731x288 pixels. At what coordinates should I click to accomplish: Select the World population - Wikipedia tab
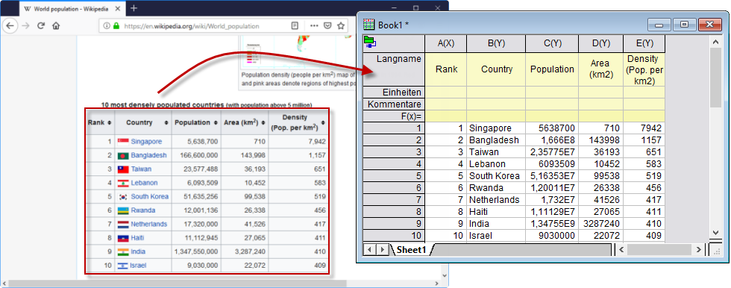click(72, 8)
